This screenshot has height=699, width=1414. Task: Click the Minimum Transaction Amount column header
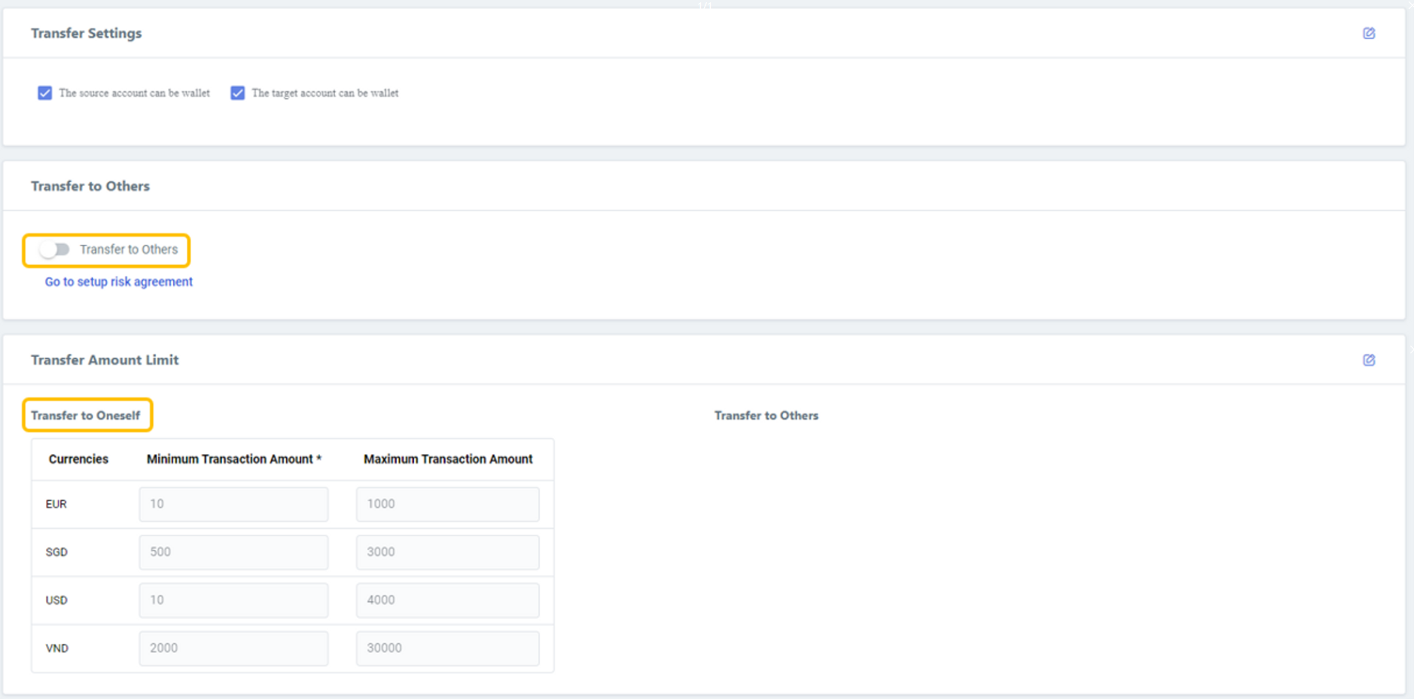coord(233,459)
